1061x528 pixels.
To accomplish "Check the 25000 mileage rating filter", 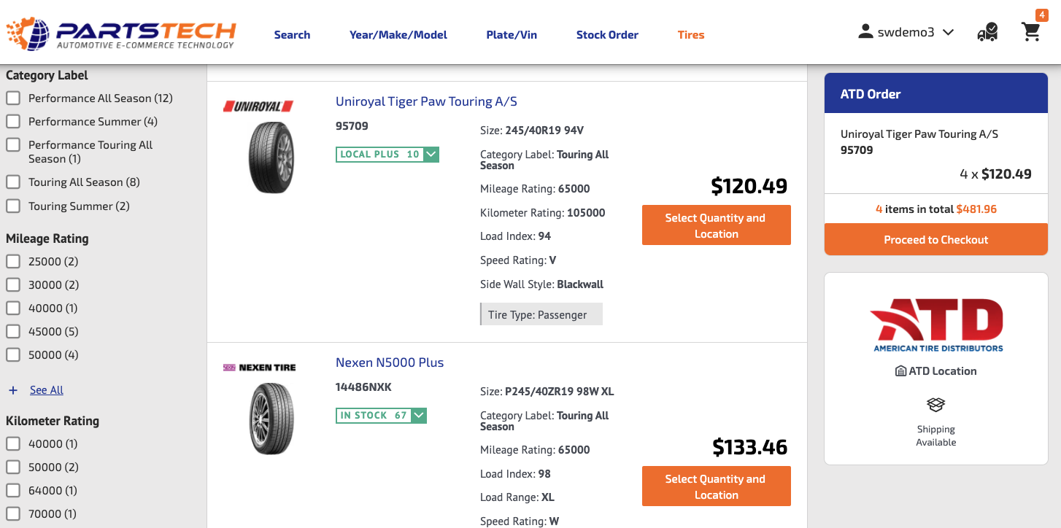I will pos(13,262).
